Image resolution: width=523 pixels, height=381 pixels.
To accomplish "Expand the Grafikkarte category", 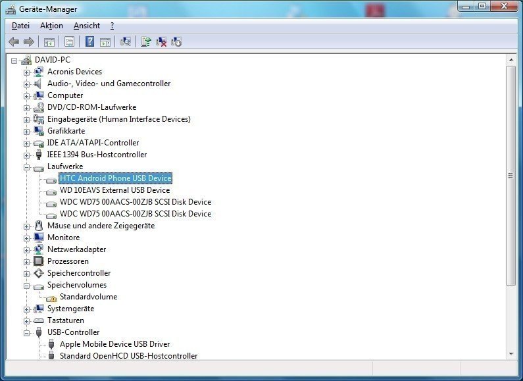I will pyautogui.click(x=26, y=132).
